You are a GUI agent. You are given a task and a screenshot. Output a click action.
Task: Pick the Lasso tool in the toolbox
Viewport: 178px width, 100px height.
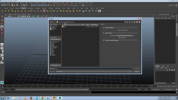pos(2,20)
